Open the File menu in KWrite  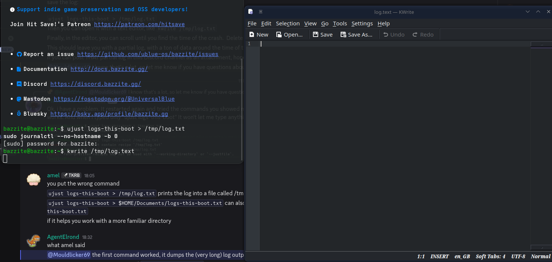tap(252, 24)
